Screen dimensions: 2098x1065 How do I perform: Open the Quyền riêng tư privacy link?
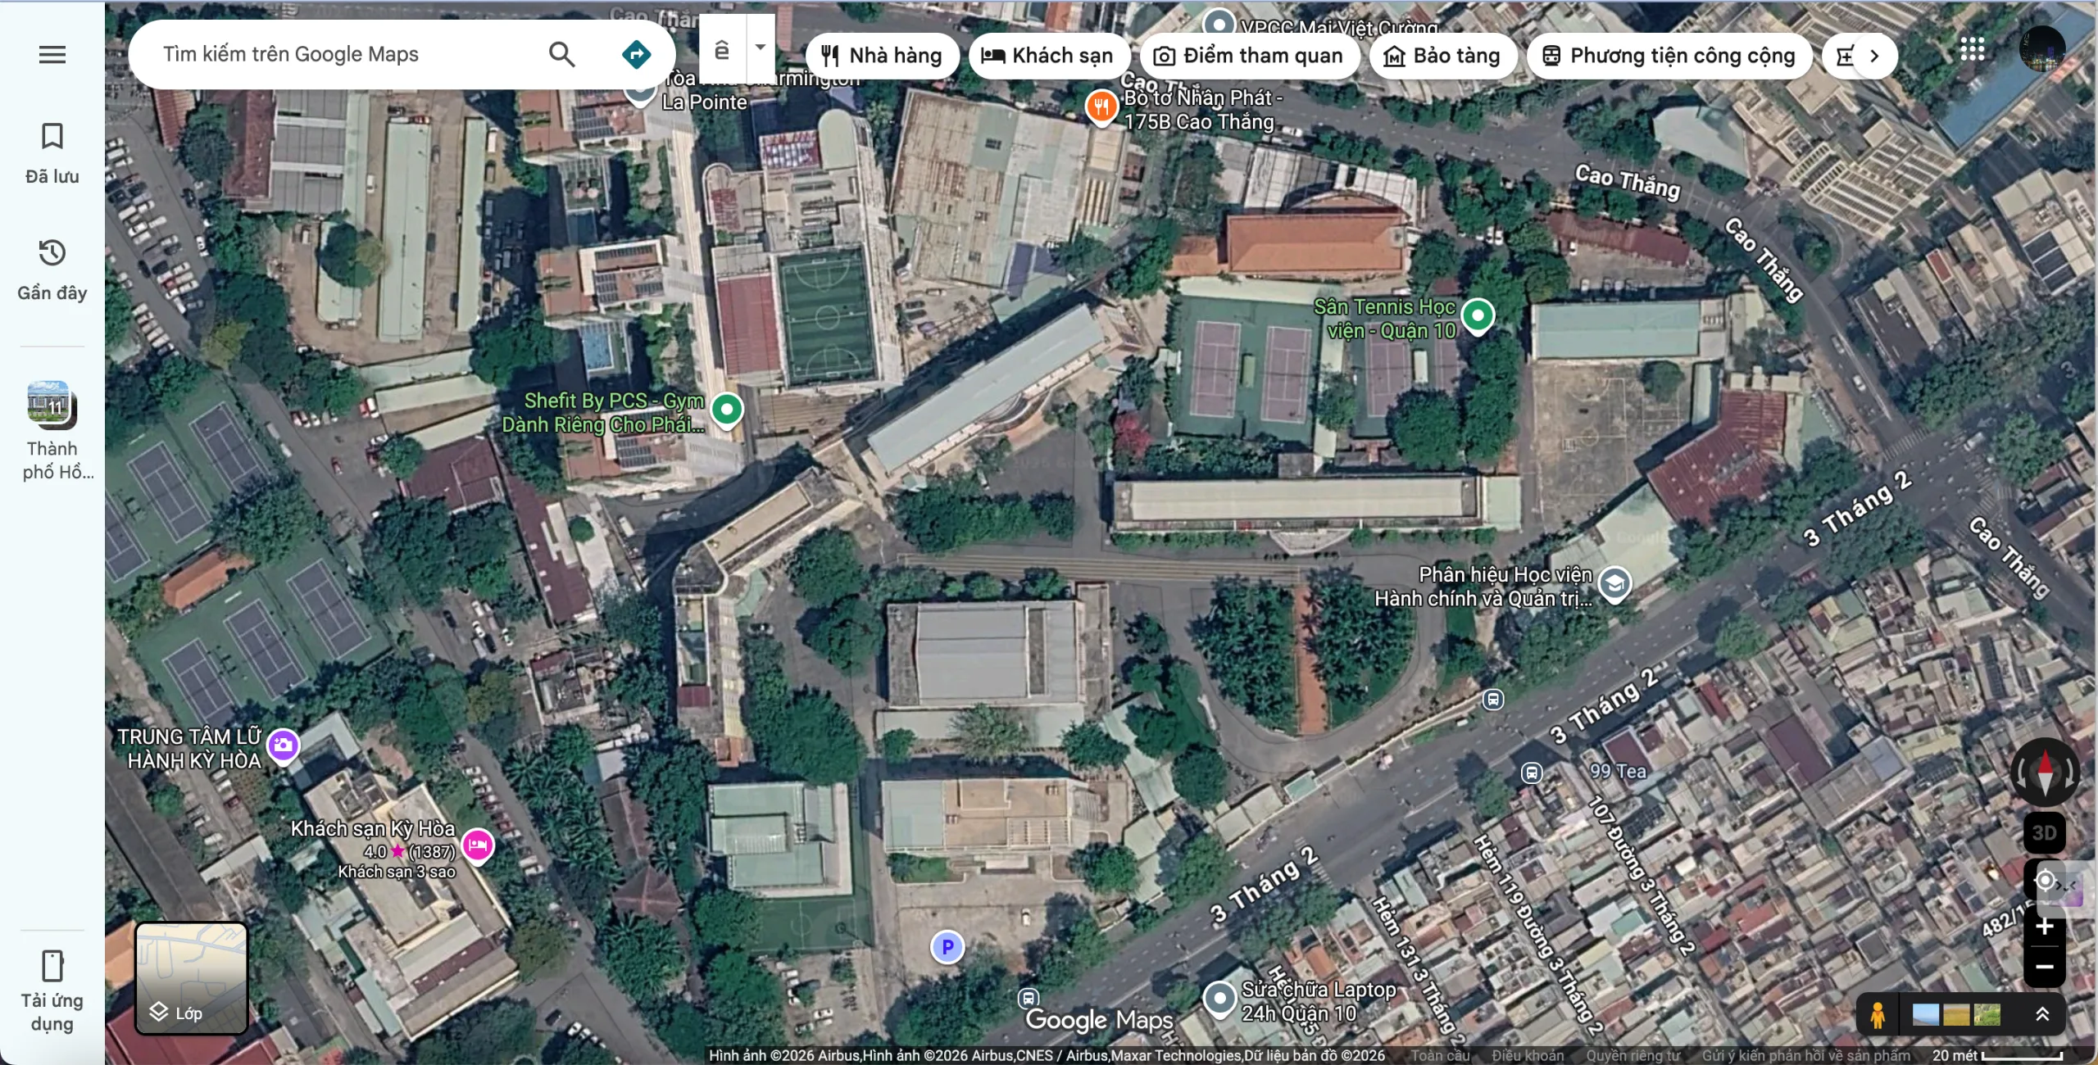point(1633,1056)
